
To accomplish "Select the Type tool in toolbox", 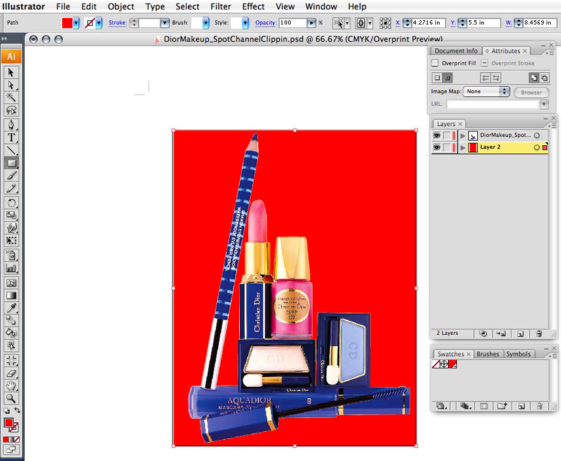I will 11,137.
